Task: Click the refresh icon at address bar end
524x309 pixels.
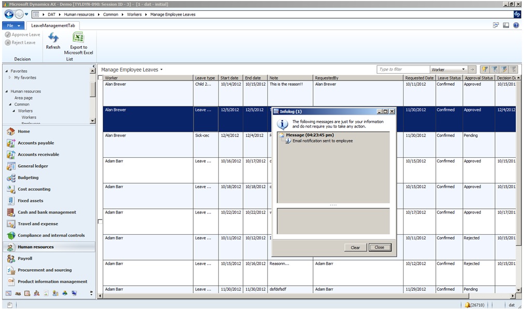Action: point(517,15)
